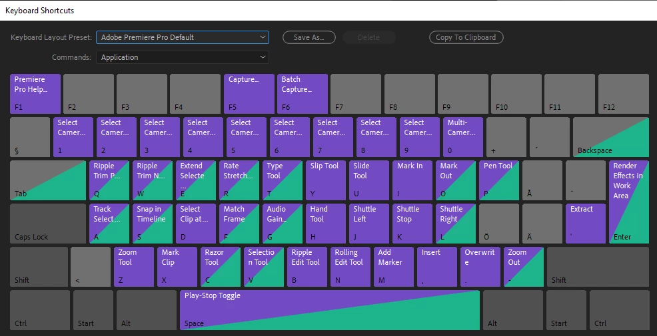
Task: Click the left Start key
Action: coord(93,310)
